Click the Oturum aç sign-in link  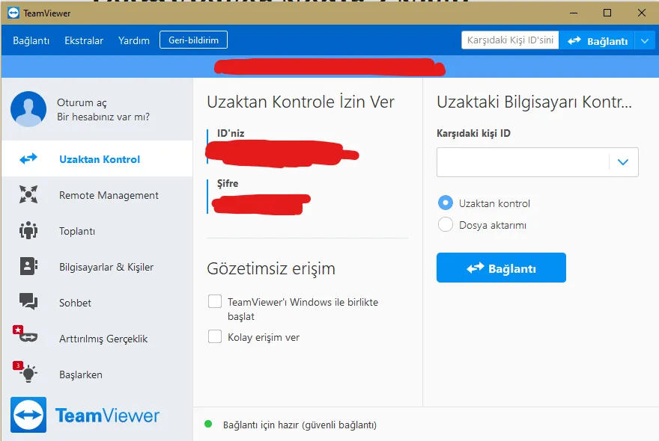click(82, 102)
